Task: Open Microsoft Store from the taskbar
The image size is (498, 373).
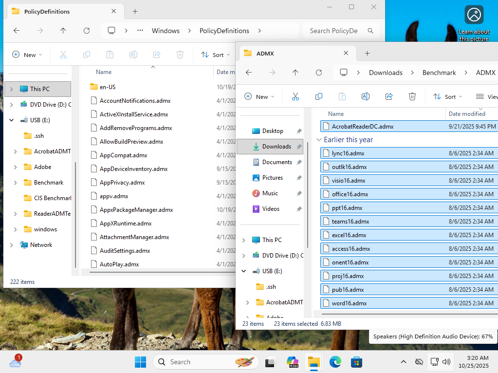Action: pos(356,362)
